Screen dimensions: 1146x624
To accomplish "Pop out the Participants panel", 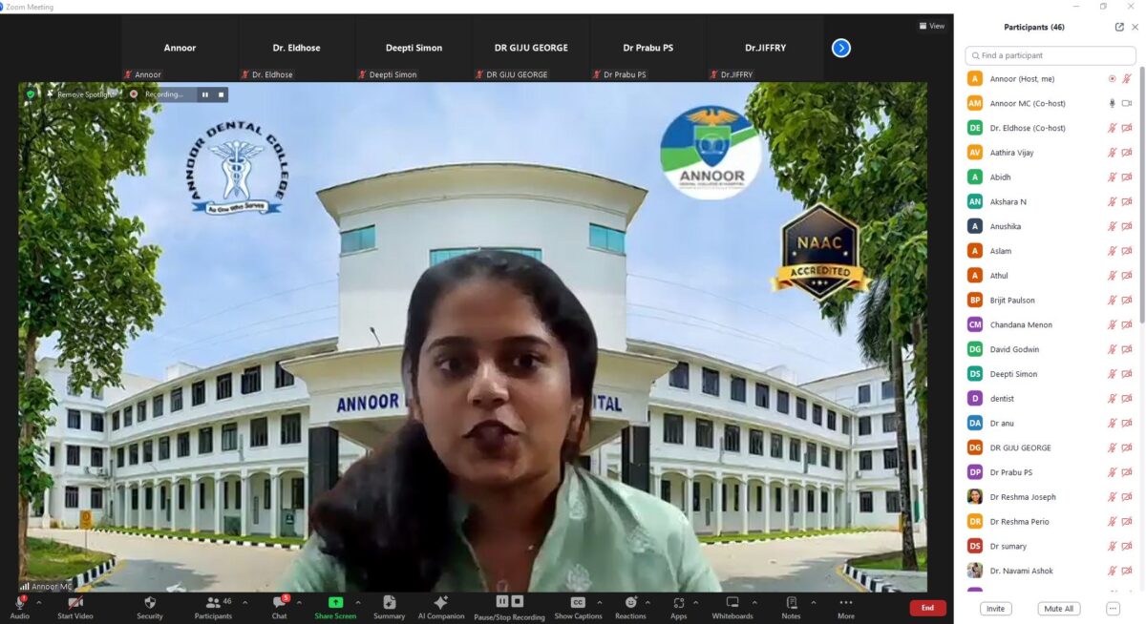I will pyautogui.click(x=1119, y=27).
